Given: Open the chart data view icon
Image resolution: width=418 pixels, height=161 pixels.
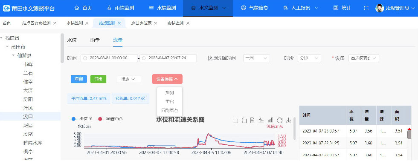Looking at the screenshot, I should pos(253,121).
